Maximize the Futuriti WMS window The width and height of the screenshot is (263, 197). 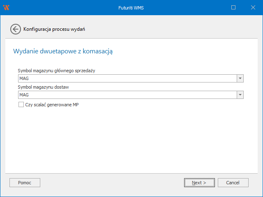click(x=233, y=7)
